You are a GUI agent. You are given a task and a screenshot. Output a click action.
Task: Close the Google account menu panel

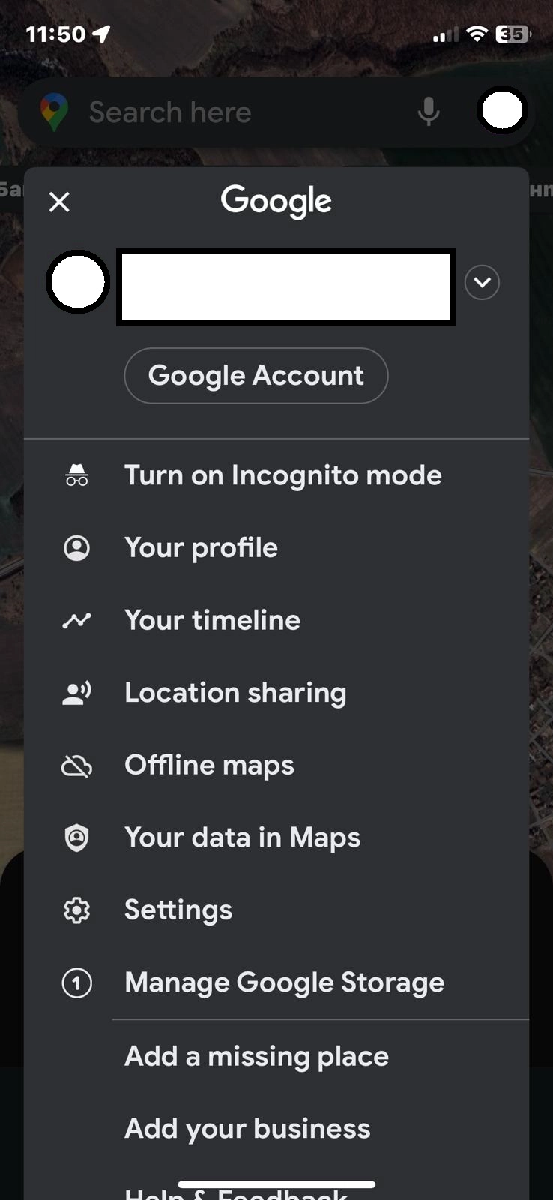coord(59,202)
